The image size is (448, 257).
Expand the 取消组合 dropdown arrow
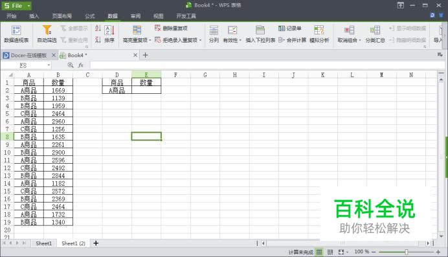360,40
